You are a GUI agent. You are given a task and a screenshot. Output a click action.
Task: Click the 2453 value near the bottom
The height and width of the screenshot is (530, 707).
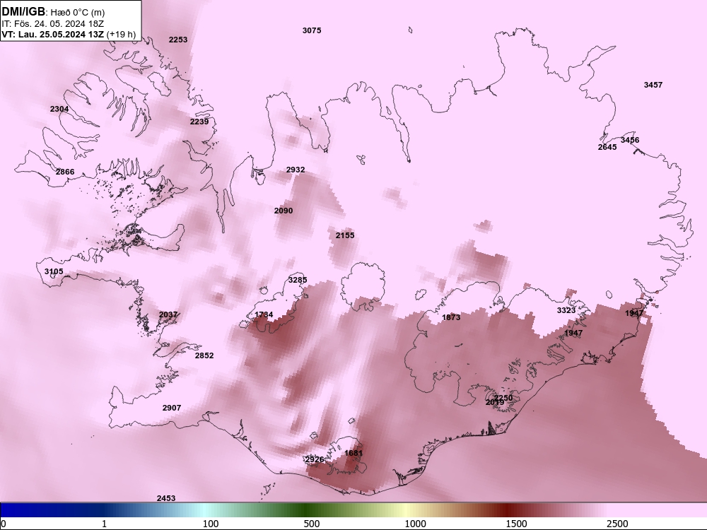[x=166, y=498]
